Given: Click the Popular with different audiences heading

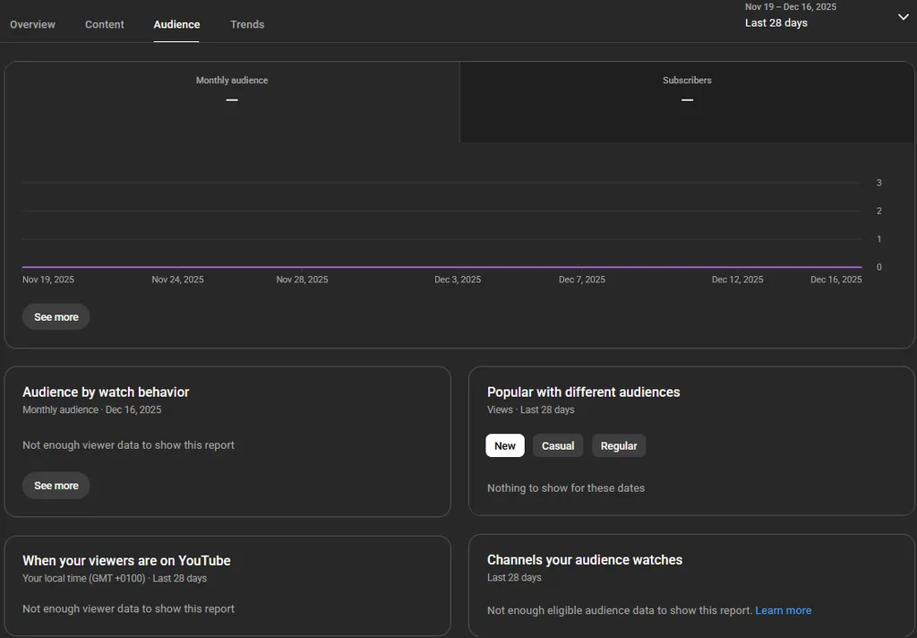Looking at the screenshot, I should [583, 392].
